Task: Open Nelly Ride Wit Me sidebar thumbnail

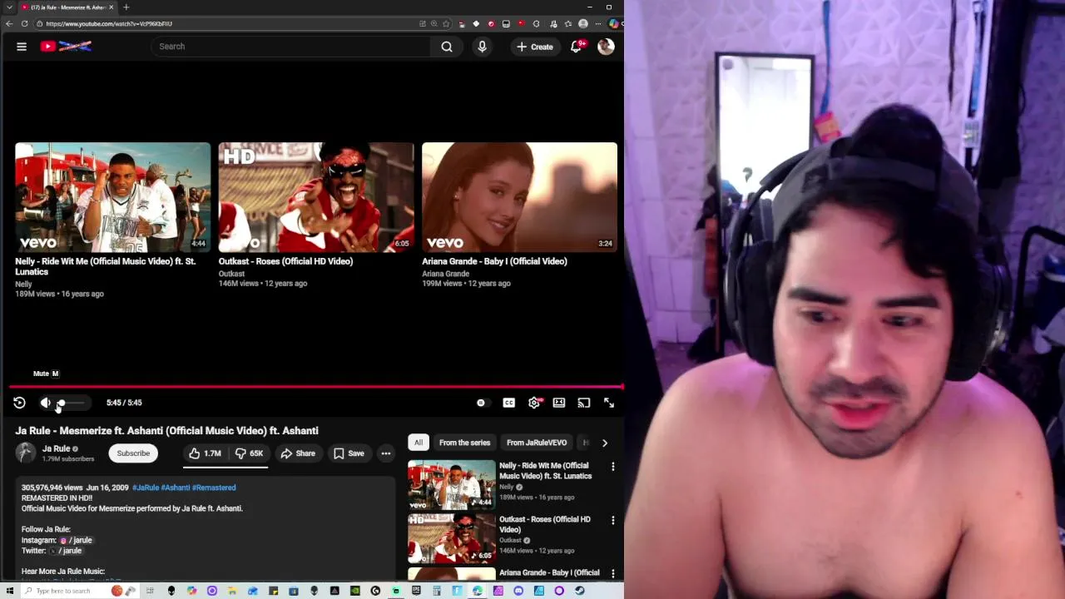Action: point(452,484)
